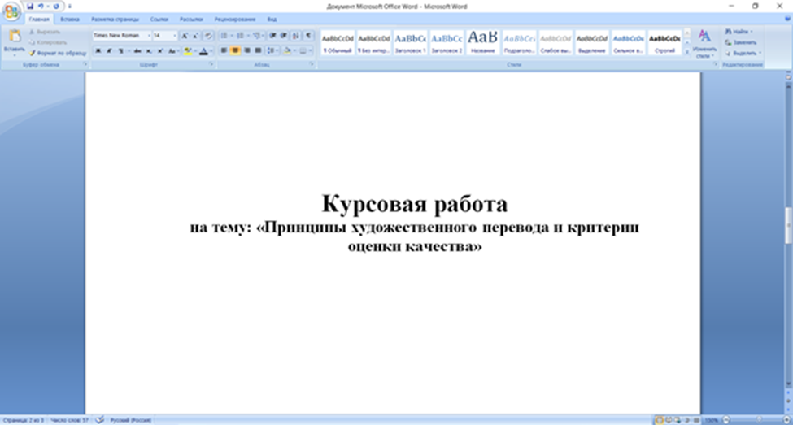Open line spacing options
The width and height of the screenshot is (793, 425).
[272, 51]
